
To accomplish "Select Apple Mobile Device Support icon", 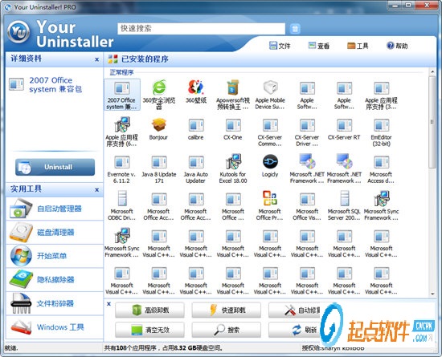I will tap(270, 87).
